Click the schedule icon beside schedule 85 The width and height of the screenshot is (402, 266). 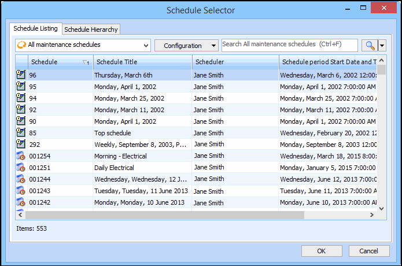coord(21,132)
